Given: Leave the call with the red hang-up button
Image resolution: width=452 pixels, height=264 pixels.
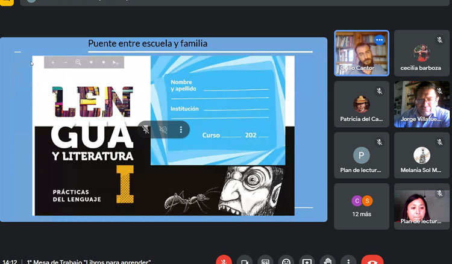Looking at the screenshot, I should [x=372, y=260].
